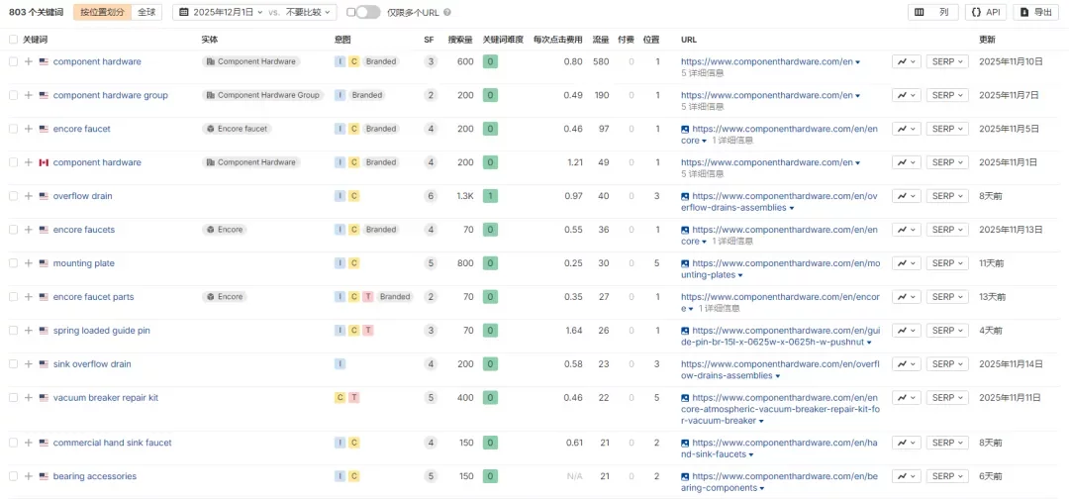Viewport: 1069px width, 499px height.
Task: Expand URL menu for bearing-components link
Action: (761, 488)
